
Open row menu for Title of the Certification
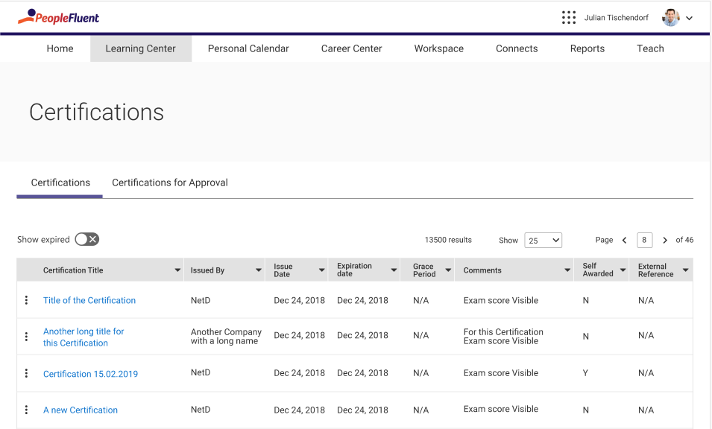26,300
